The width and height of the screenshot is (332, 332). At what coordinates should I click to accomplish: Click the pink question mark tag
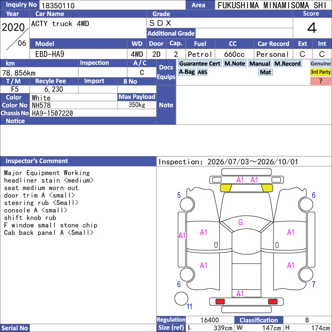coord(320,81)
